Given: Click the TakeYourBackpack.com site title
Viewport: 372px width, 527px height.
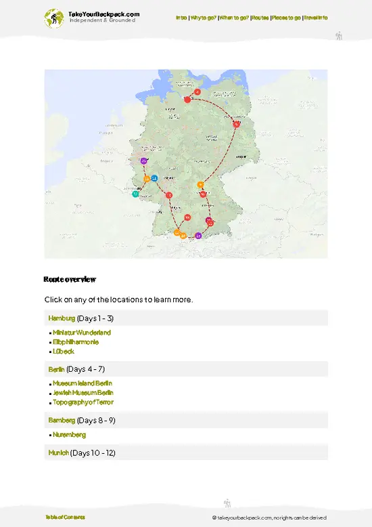Looking at the screenshot, I should coord(103,14).
